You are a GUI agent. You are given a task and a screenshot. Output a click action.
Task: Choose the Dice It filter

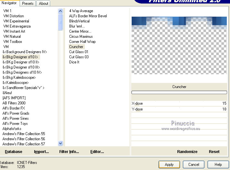[x=74, y=62]
